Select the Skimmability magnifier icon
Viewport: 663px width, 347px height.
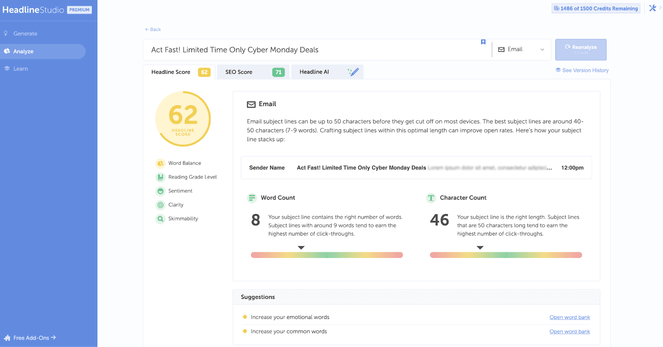click(160, 219)
